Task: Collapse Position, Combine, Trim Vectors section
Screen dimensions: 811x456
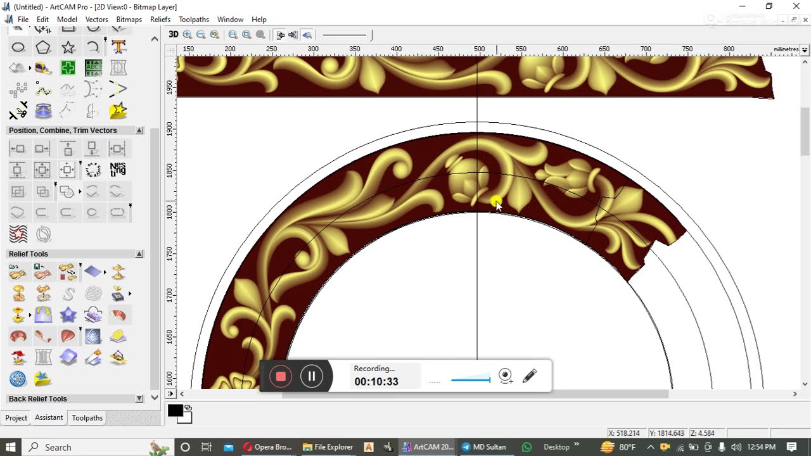Action: coord(139,130)
